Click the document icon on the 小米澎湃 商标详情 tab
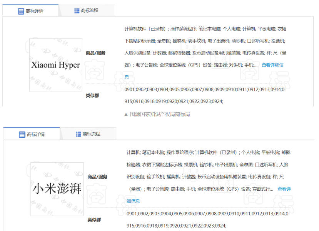 pyautogui.click(x=22, y=135)
